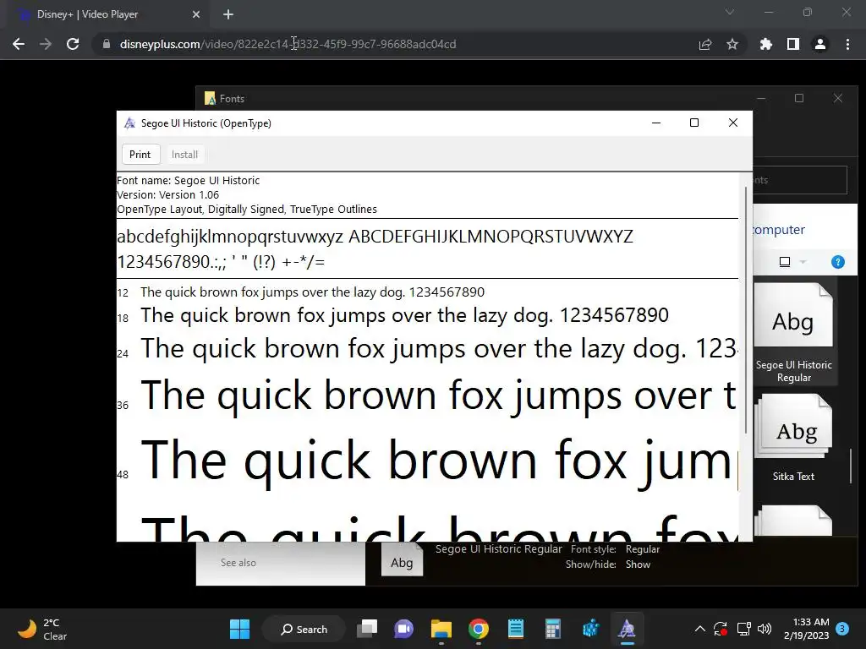Minimize the Segoe UI Historic window
This screenshot has width=866, height=649.
click(x=656, y=123)
